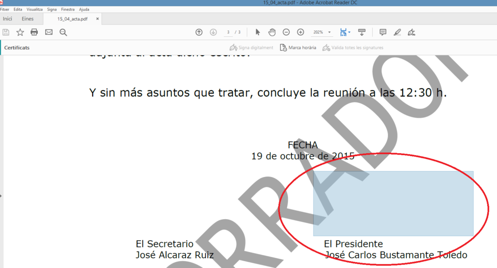This screenshot has height=268, width=497.
Task: Zoom out with the minus icon
Action: pos(286,32)
